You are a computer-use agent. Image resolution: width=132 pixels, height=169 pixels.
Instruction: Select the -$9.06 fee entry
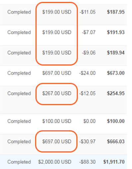click(89, 53)
